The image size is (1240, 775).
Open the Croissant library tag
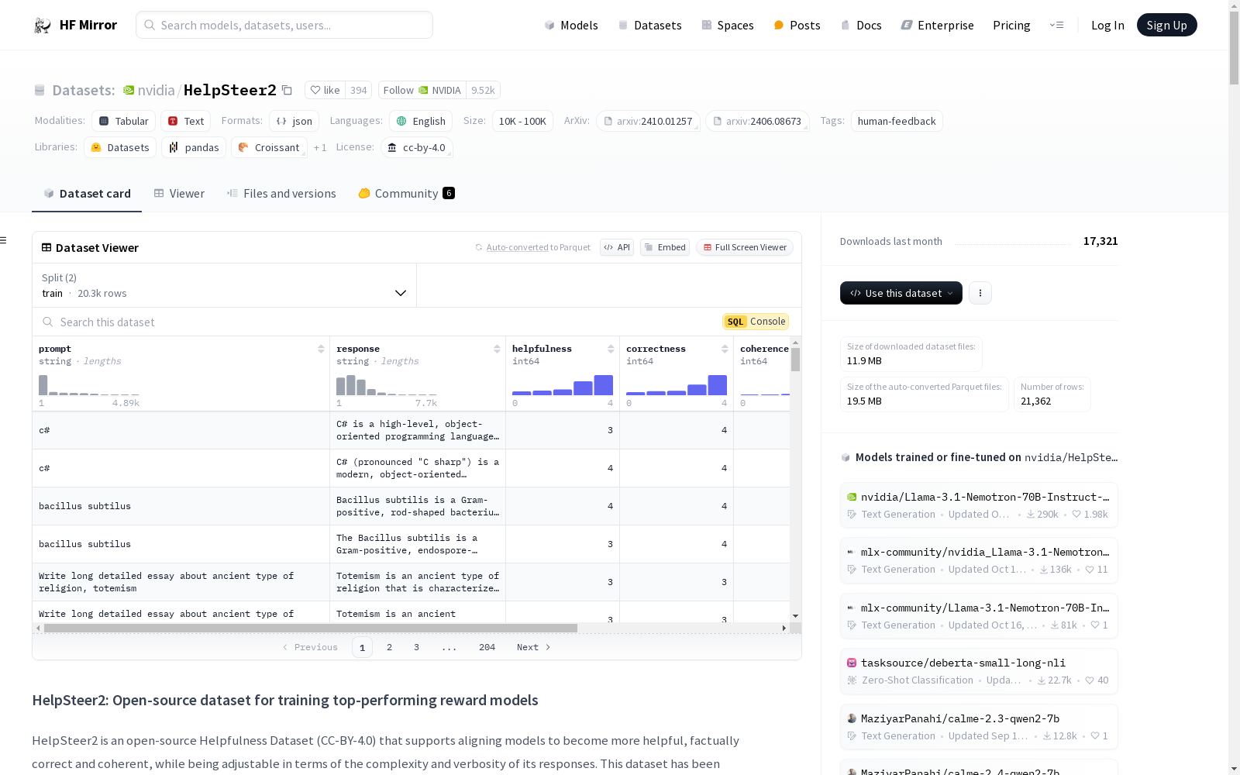click(269, 147)
